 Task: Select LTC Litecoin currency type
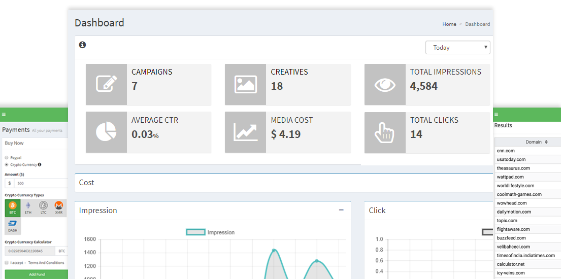point(43,208)
